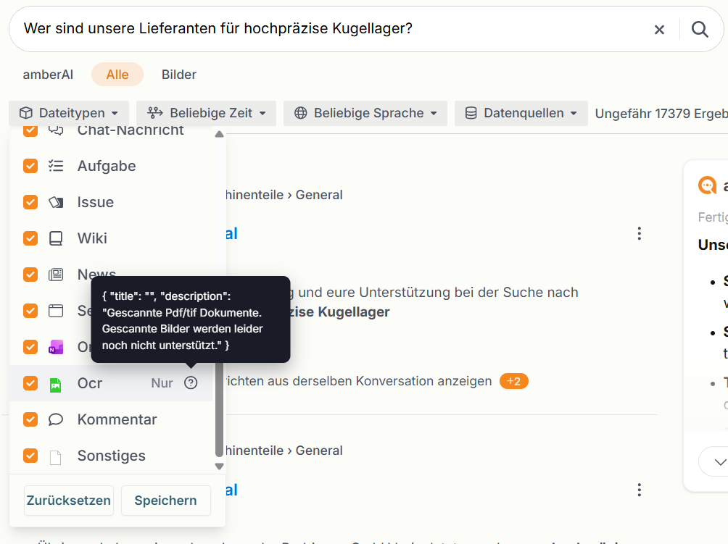Screen dimensions: 728x544
Task: Select the Alle tab
Action: pos(117,74)
